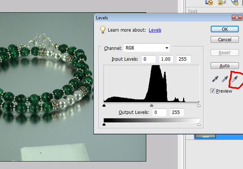Select the gray point eyedropper
Viewport: 243px width, 169px height.
tap(225, 79)
